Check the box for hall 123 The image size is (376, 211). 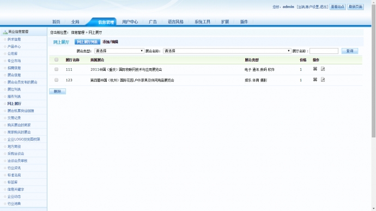click(56, 80)
